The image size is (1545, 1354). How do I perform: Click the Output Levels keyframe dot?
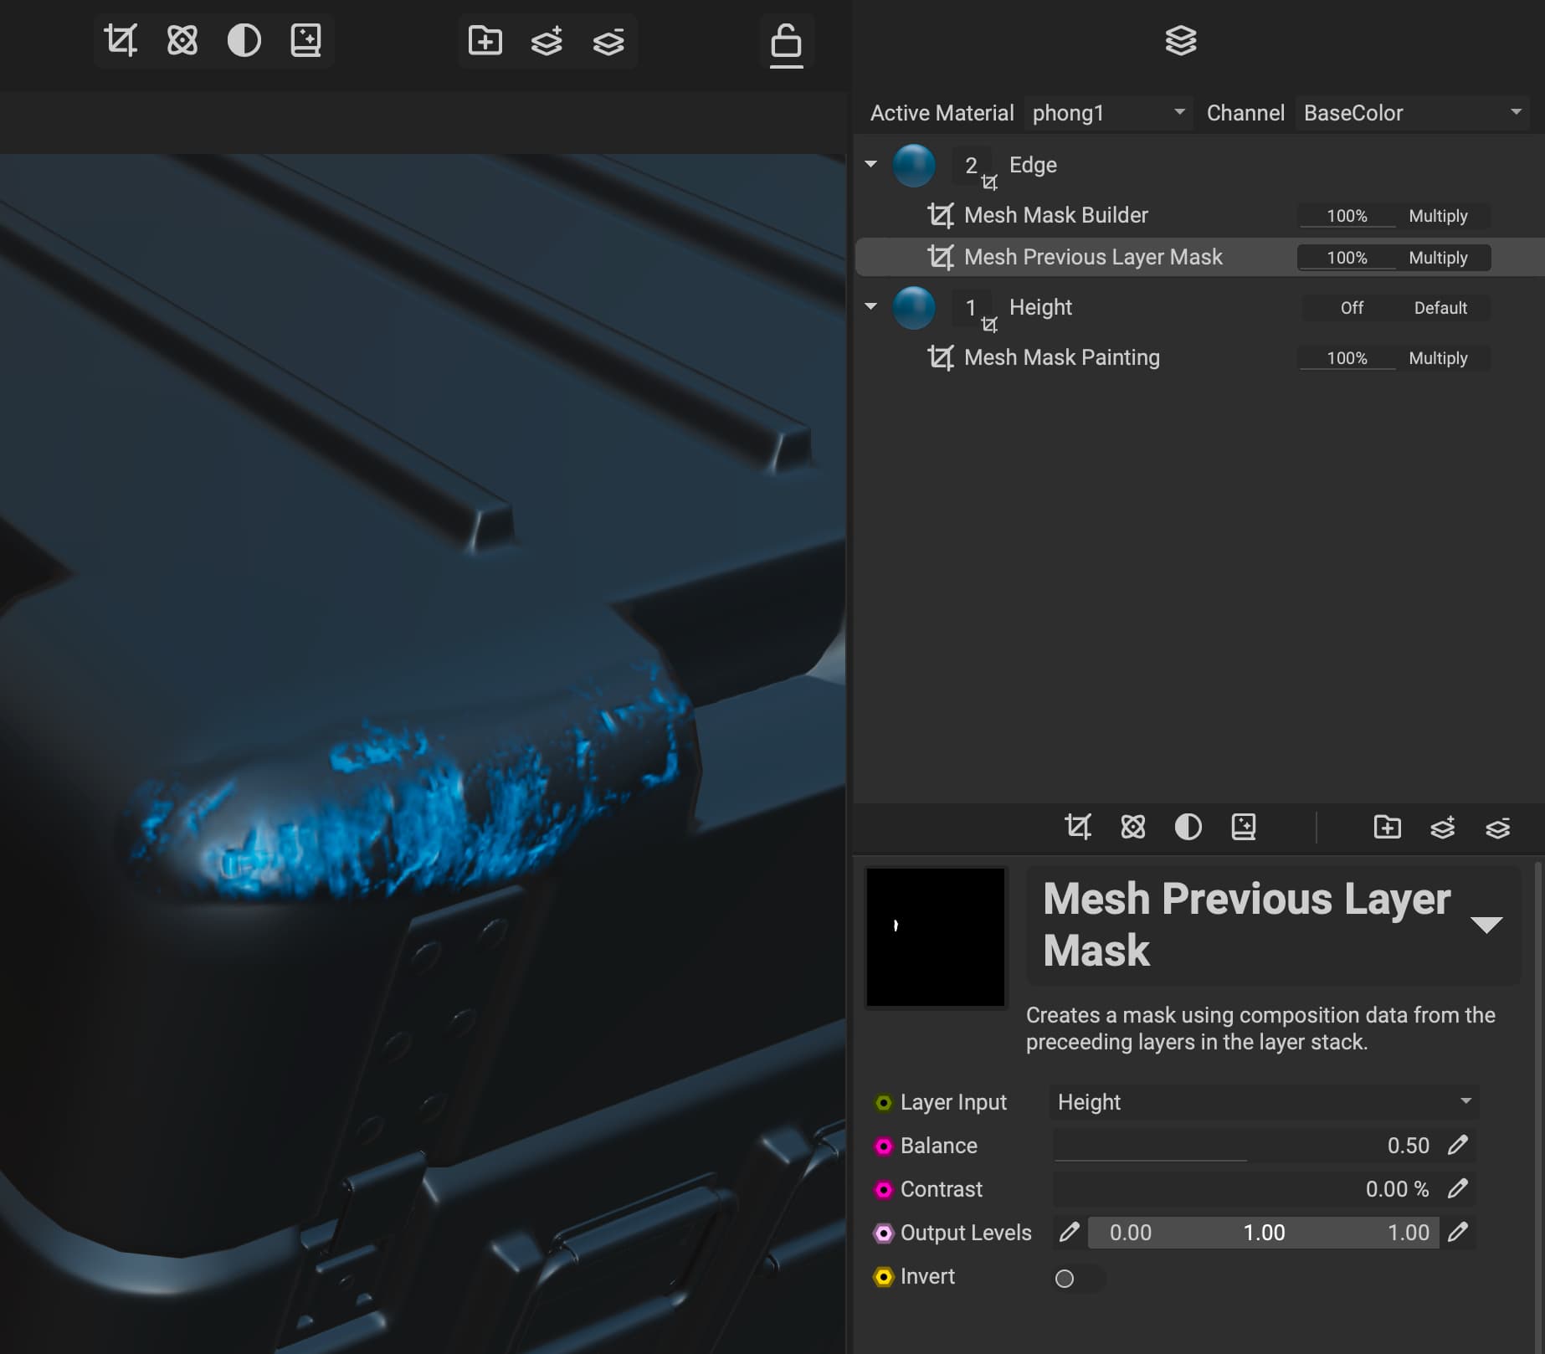tap(883, 1233)
